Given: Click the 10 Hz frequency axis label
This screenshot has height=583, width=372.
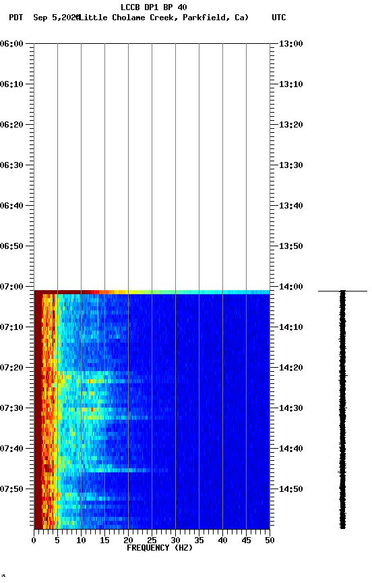Looking at the screenshot, I should point(81,540).
